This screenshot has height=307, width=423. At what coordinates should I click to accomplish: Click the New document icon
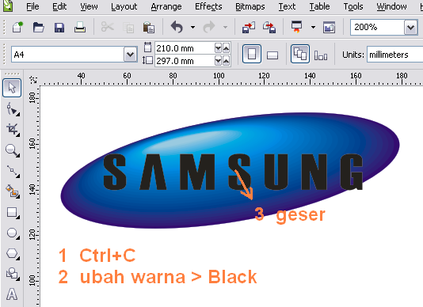tap(17, 27)
